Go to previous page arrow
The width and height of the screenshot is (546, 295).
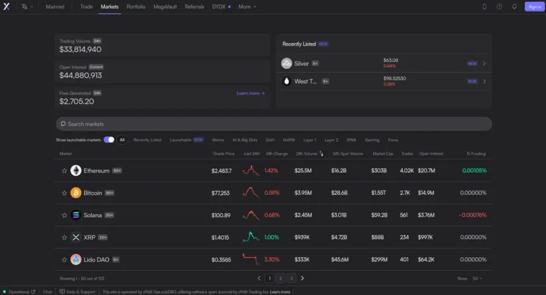coord(258,278)
